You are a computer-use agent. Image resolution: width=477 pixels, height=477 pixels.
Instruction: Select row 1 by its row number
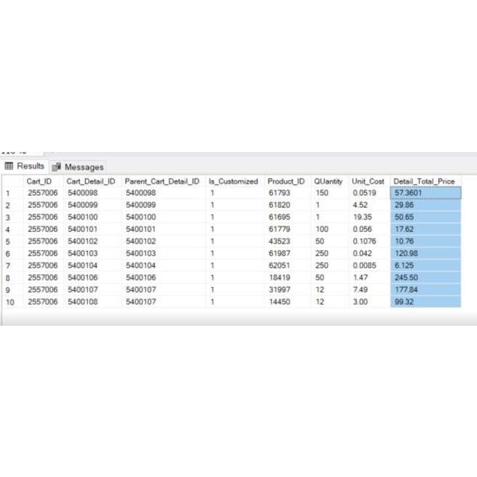[9, 193]
